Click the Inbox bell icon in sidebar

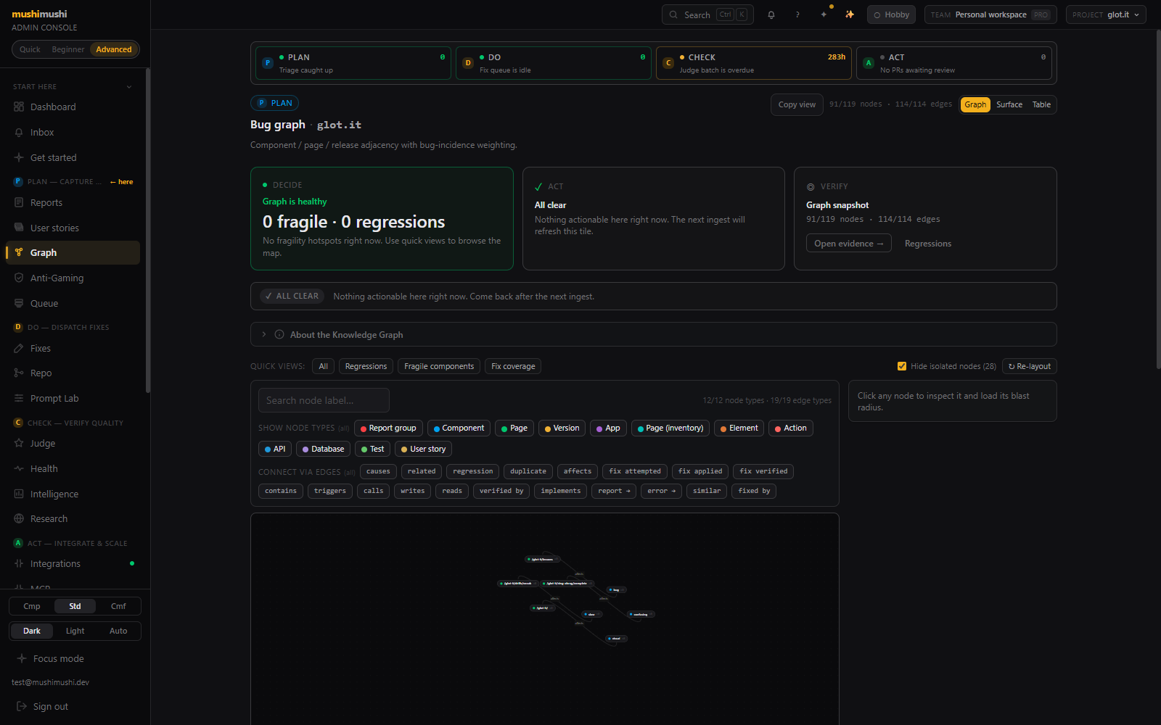point(19,132)
